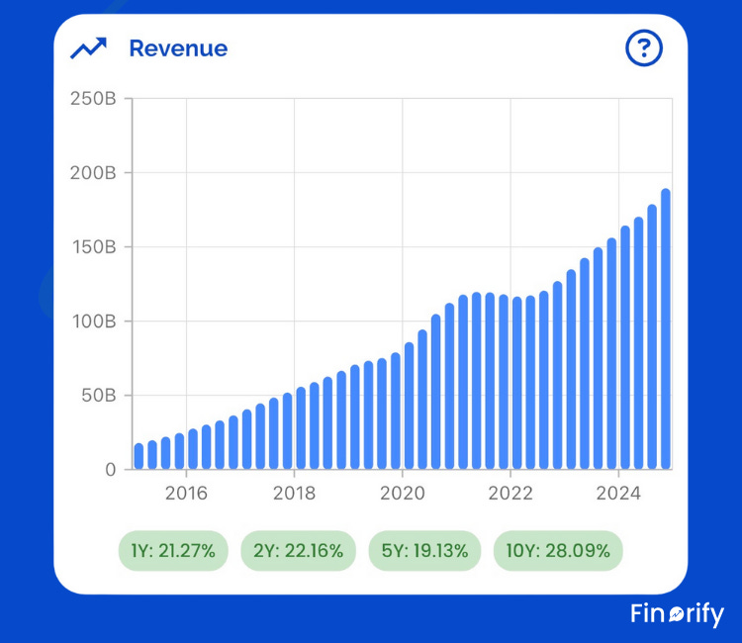
Task: Click the 150B y-axis label
Action: (94, 247)
